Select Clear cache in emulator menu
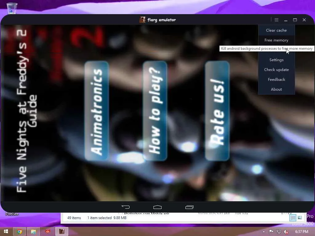The height and width of the screenshot is (236, 315). coord(276,30)
